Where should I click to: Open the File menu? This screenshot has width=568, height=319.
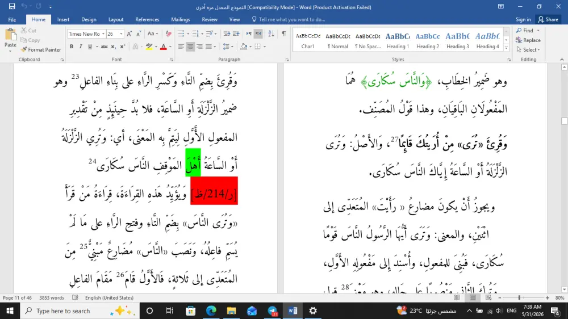point(12,19)
